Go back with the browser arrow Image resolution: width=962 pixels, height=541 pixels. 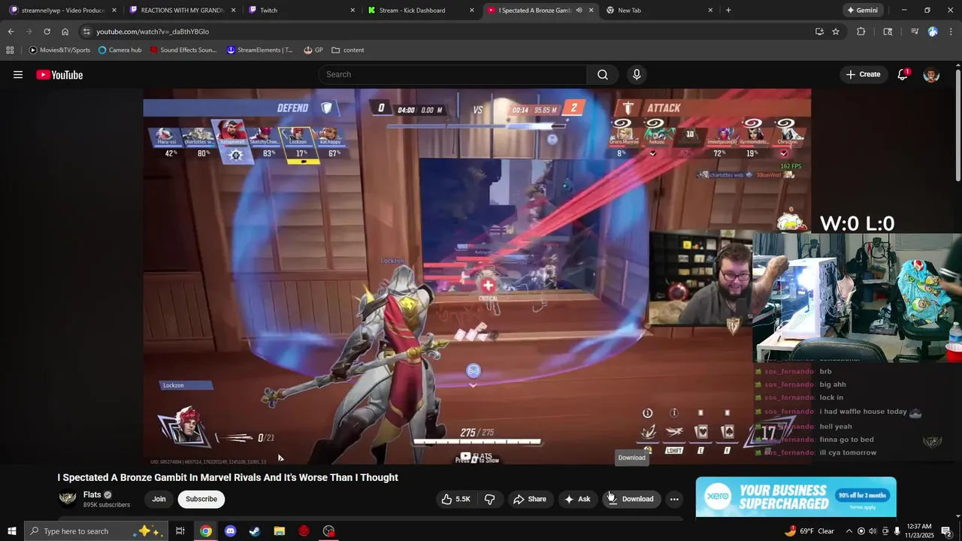click(x=11, y=32)
